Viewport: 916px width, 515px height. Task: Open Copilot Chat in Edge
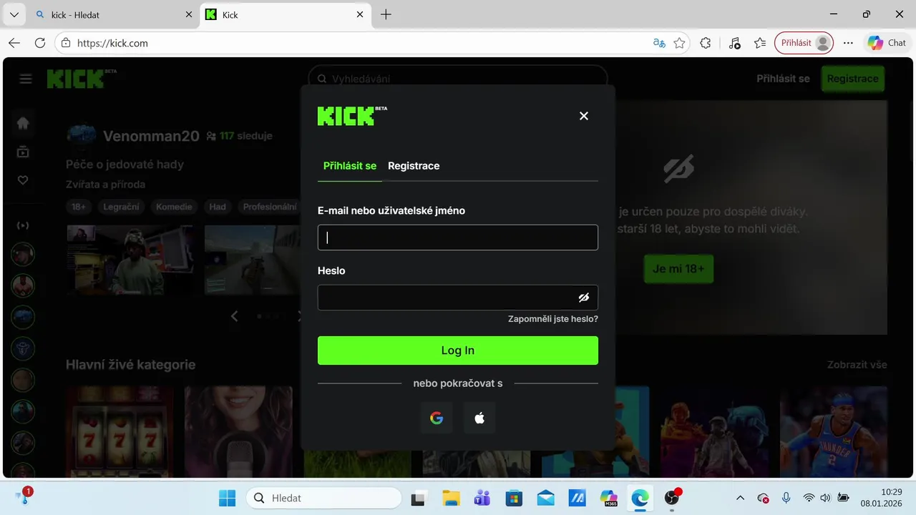point(887,43)
